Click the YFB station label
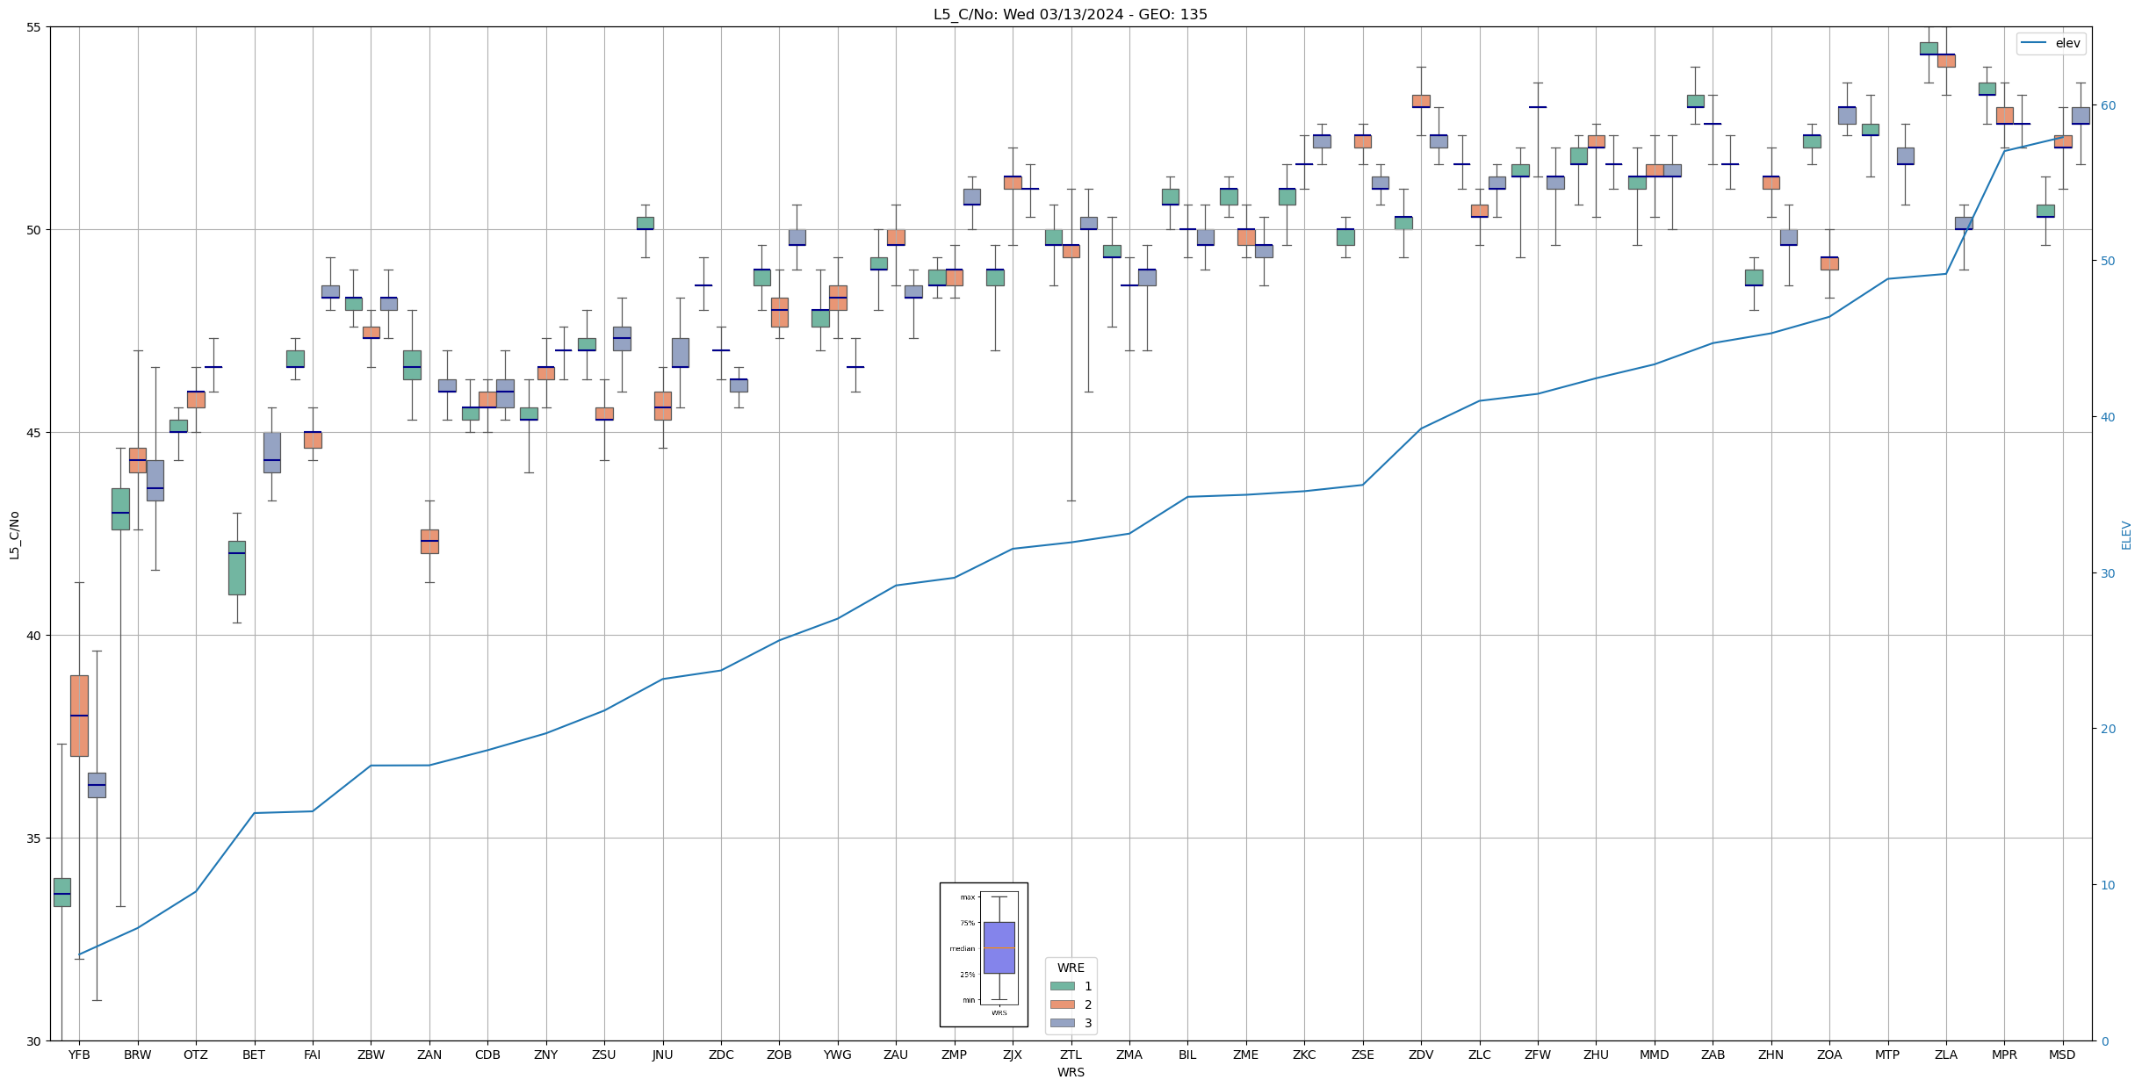2142x1087 pixels. click(79, 1055)
